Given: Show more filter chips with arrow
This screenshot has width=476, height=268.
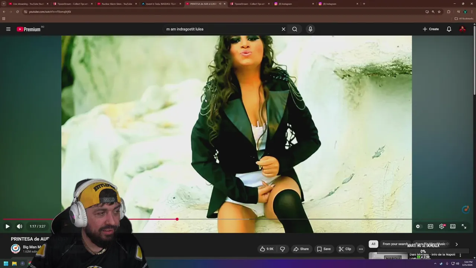Looking at the screenshot, I should point(457,244).
